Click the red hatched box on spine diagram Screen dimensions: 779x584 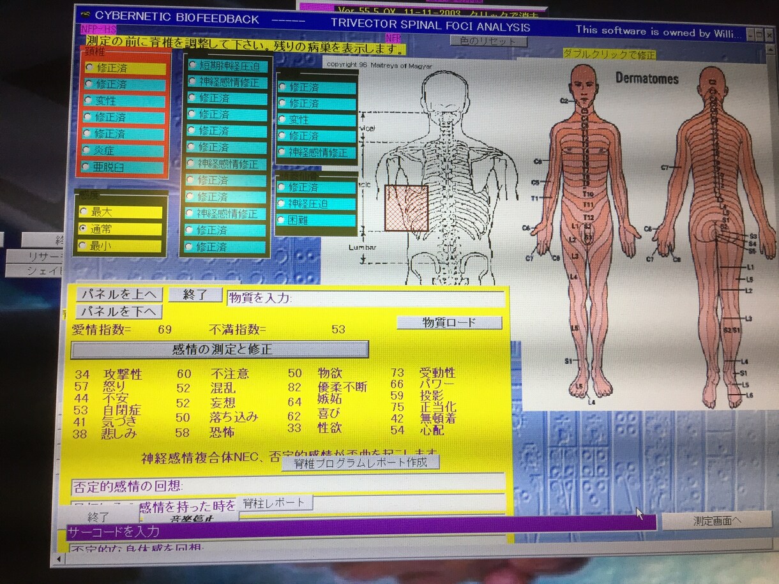tap(406, 208)
